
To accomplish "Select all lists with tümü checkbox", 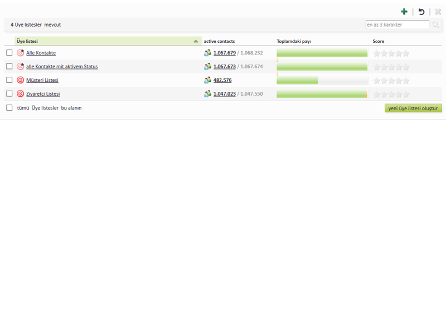I will [x=9, y=108].
